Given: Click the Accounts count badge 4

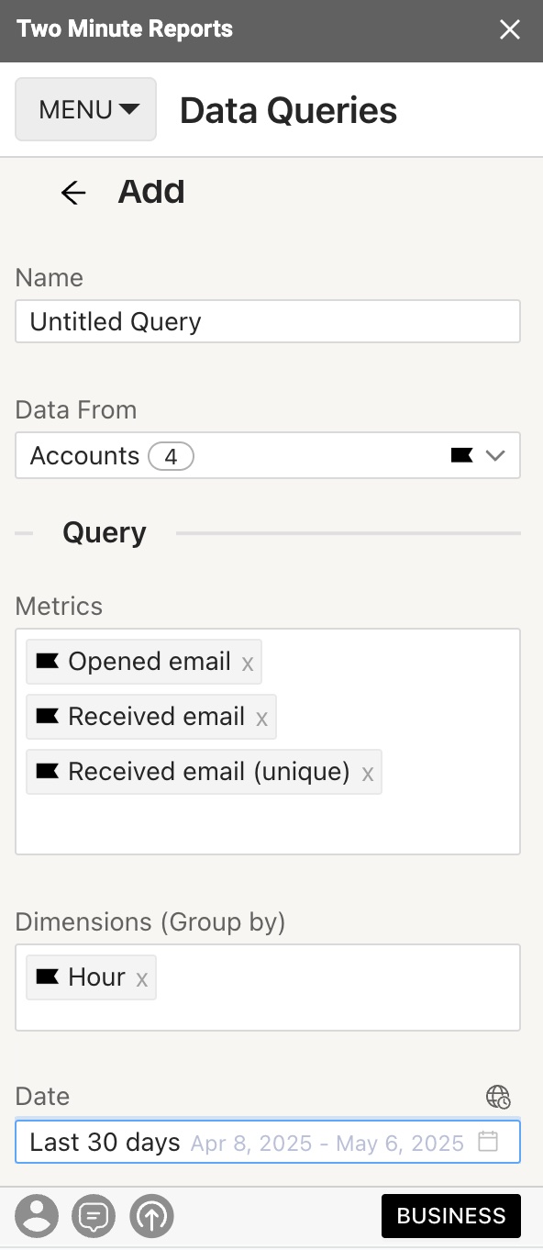Looking at the screenshot, I should 171,456.
